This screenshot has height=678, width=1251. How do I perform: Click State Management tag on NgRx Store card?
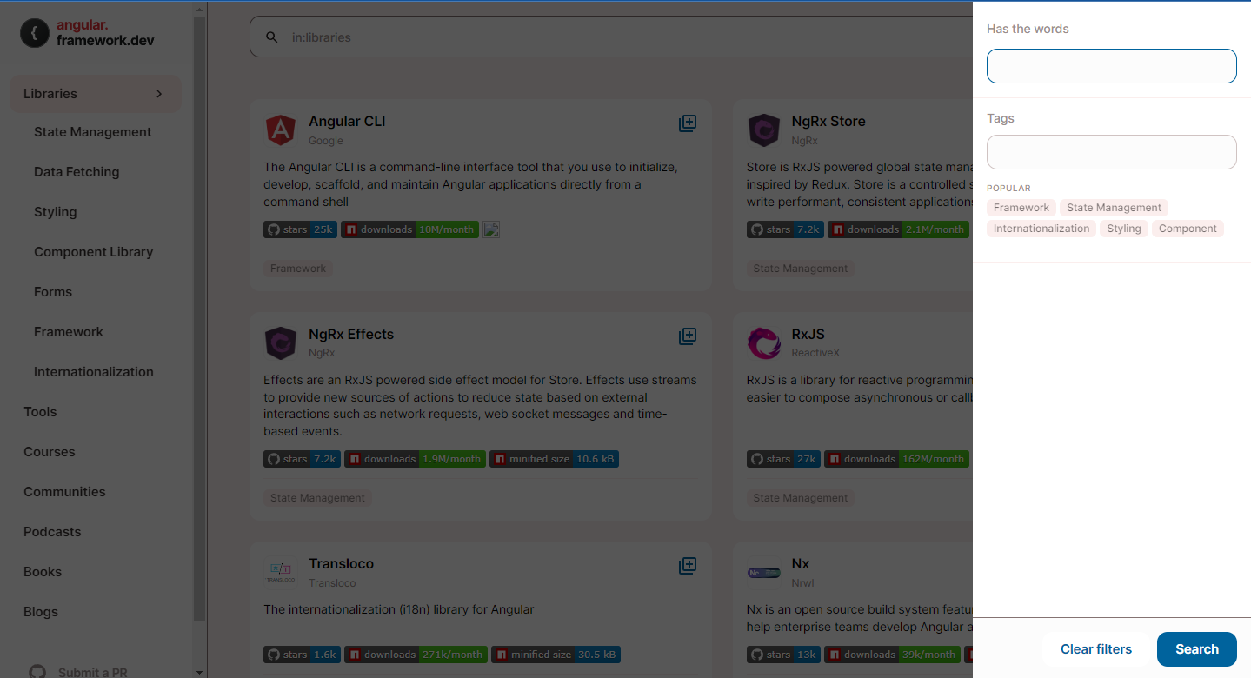(801, 269)
